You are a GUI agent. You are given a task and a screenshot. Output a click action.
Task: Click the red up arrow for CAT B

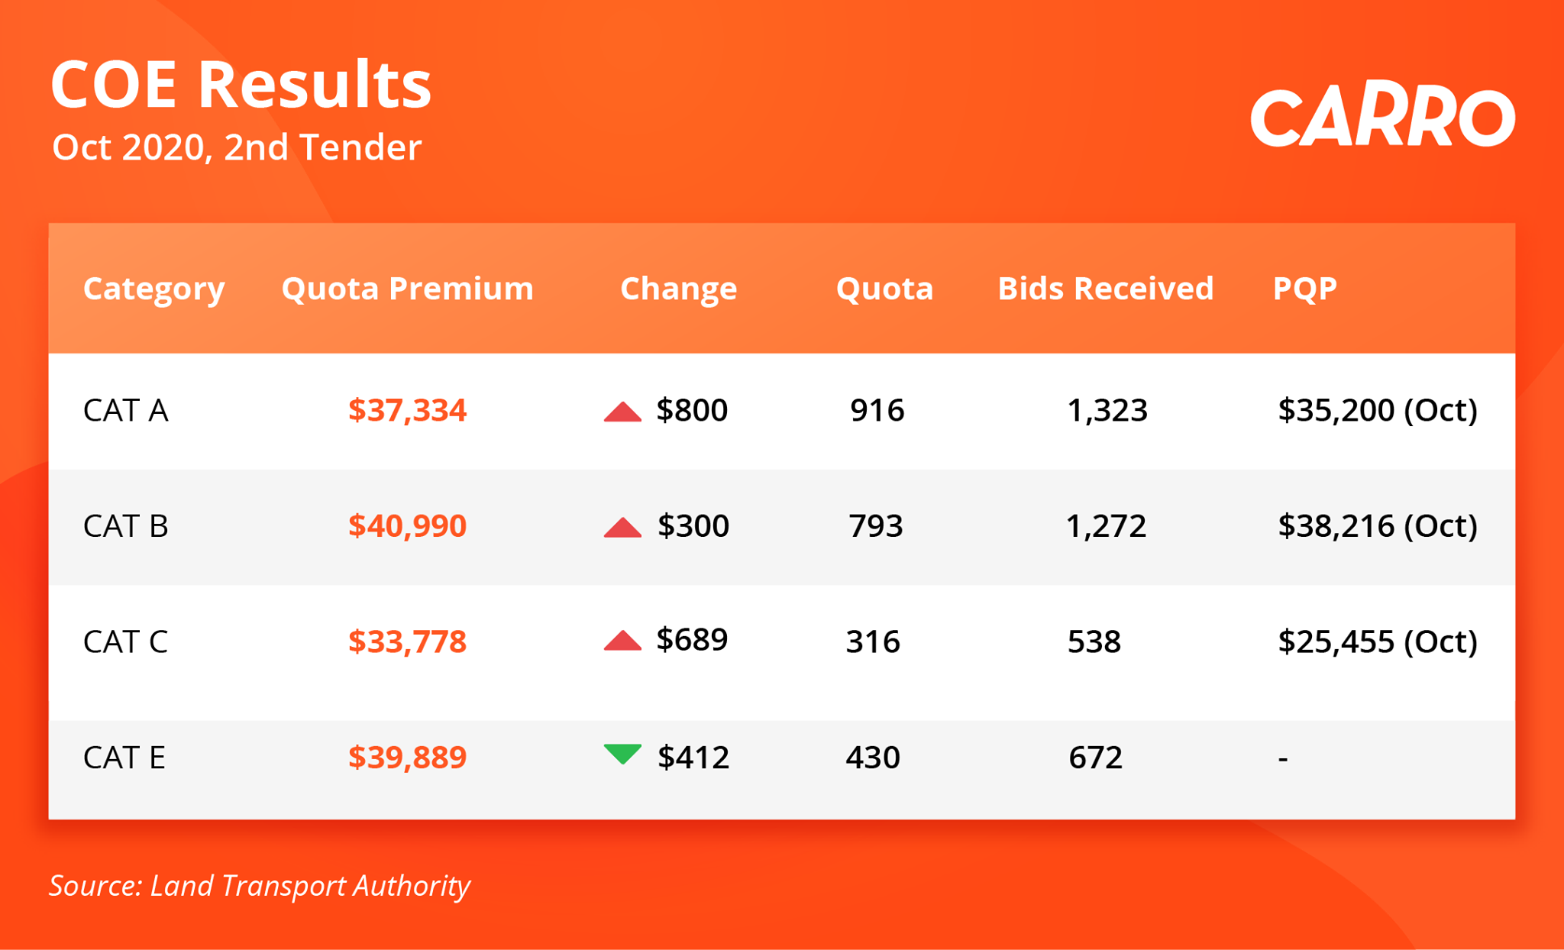(622, 528)
